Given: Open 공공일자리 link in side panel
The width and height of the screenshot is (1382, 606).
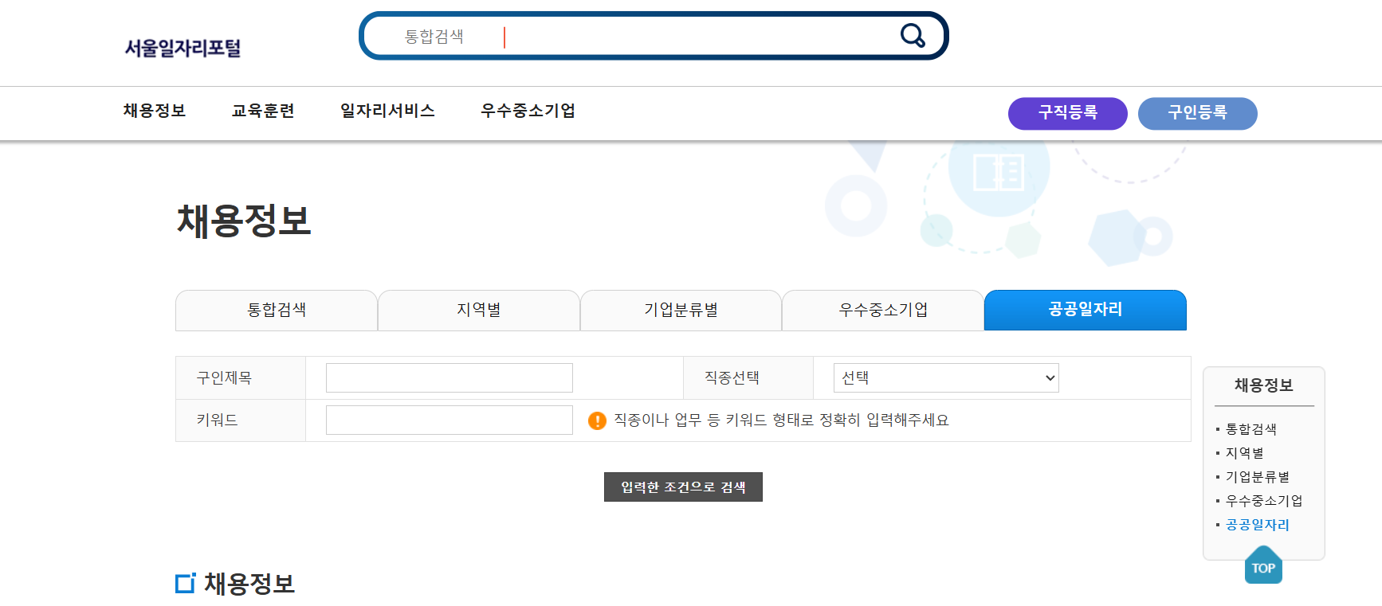Looking at the screenshot, I should pyautogui.click(x=1257, y=525).
